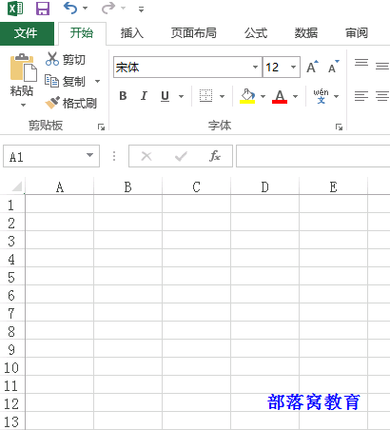Middle-align cell contents icon
The image size is (390, 430).
coord(382,66)
